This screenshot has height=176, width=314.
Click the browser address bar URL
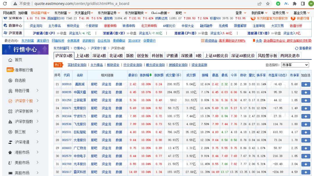click(82, 3)
